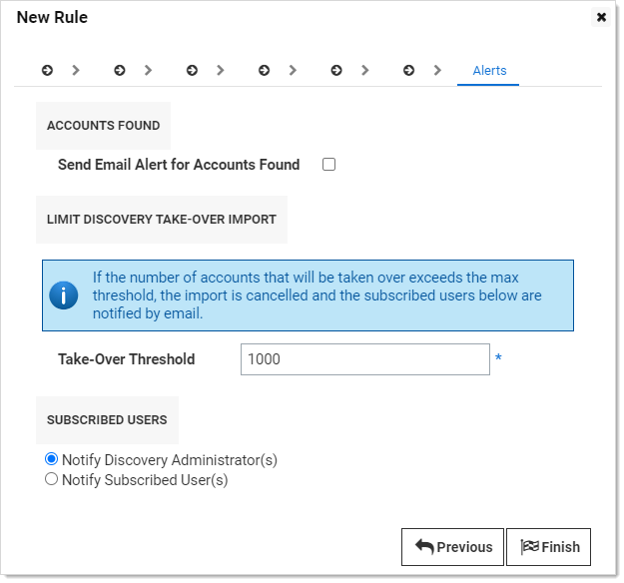
Task: Enable Send Email Alert for Accounts Found
Action: coord(328,165)
